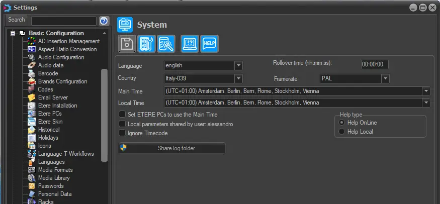The width and height of the screenshot is (440, 204).
Task: Open the Language dropdown
Action: click(238, 65)
